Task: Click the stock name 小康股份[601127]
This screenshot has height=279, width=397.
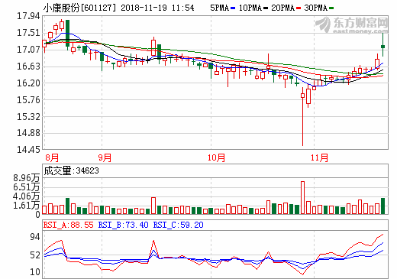Action: coord(79,8)
